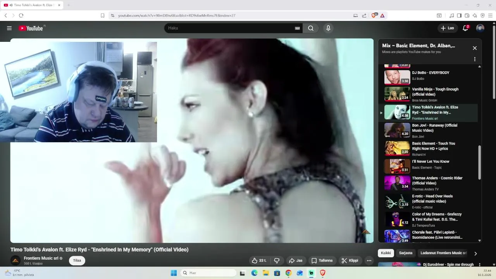
Task: Select E-rotic - Head Over Heels entry
Action: [x=428, y=201]
